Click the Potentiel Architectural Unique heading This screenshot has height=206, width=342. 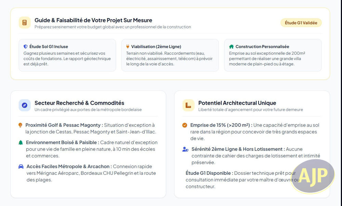click(237, 103)
